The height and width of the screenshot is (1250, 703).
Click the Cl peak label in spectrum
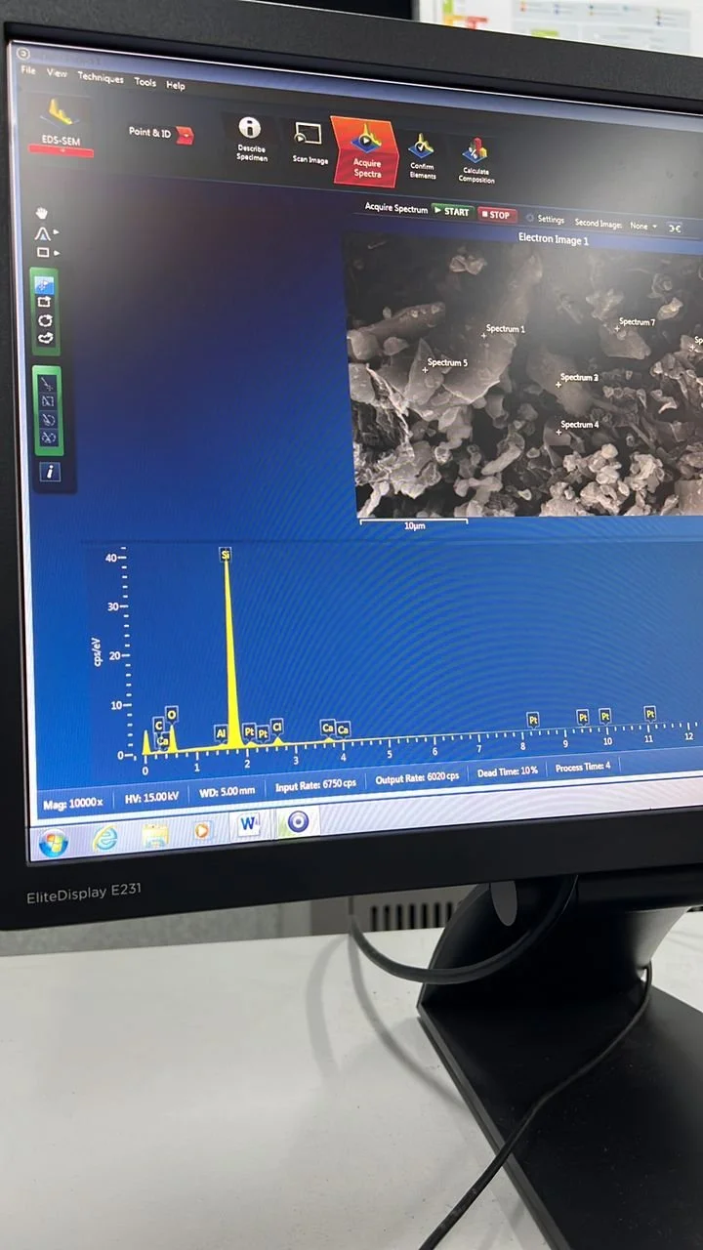pyautogui.click(x=276, y=727)
